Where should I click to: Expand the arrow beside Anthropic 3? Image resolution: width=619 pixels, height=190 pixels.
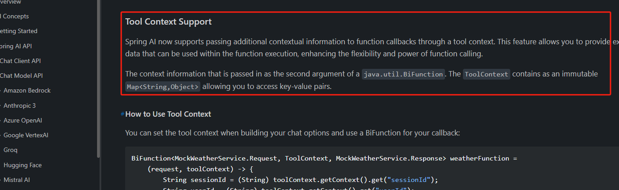pyautogui.click(x=1, y=106)
